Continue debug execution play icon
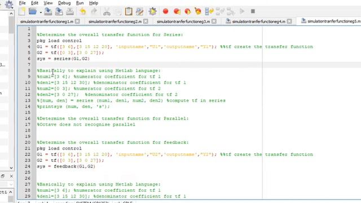Viewport: 361px width, 203px height. [x=242, y=11]
